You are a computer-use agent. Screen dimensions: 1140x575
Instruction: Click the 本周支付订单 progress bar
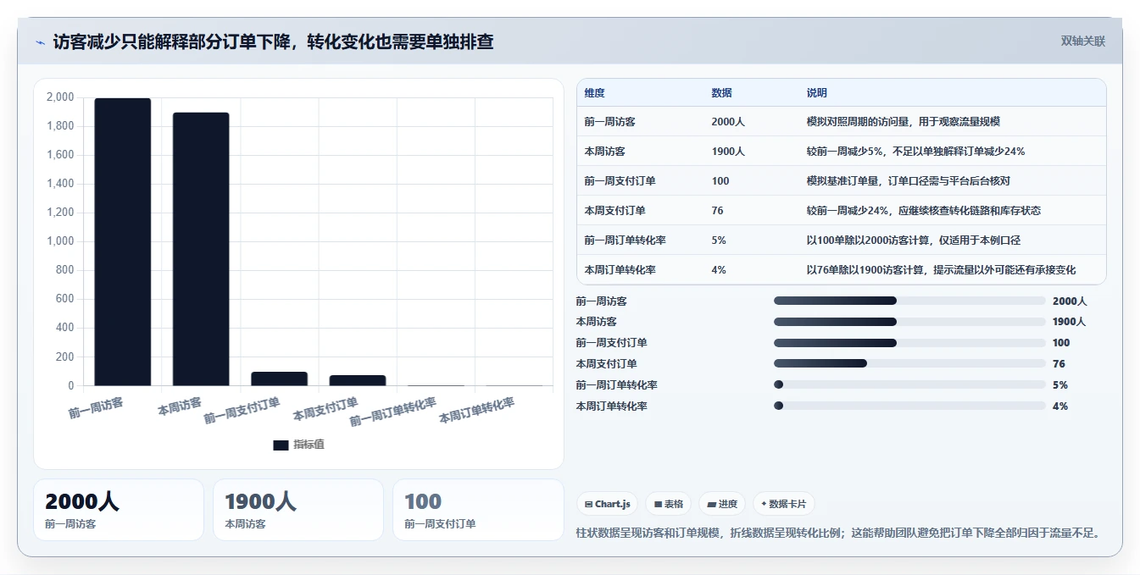909,363
